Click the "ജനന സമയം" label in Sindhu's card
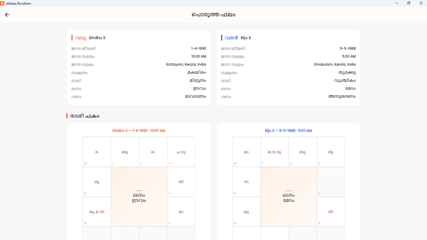The image size is (427, 240). point(83,57)
